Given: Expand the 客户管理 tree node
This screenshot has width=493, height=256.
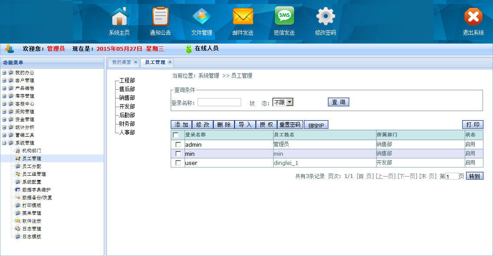Looking at the screenshot, I should pos(4,80).
